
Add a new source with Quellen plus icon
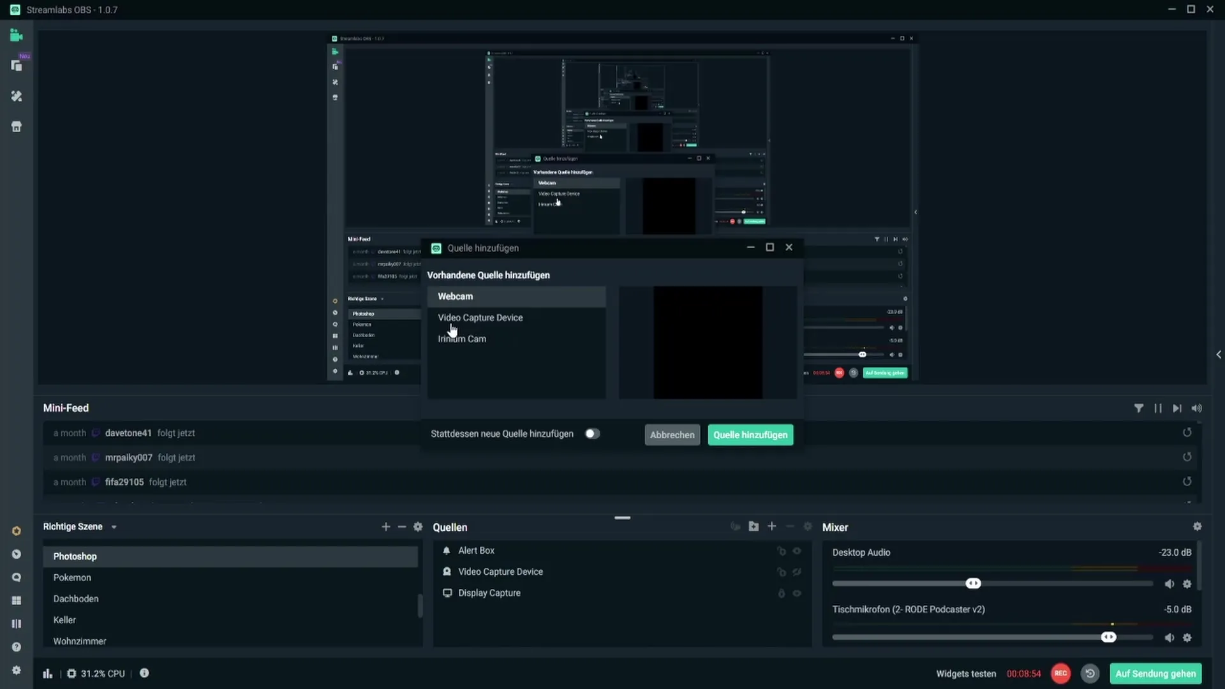772,526
